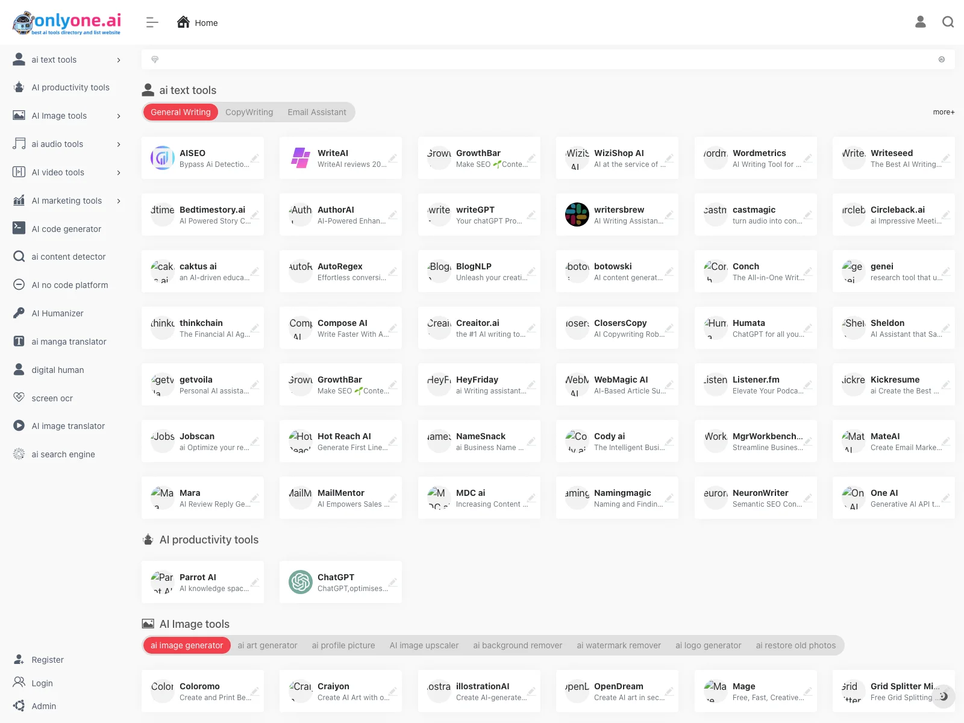Switch to the ai watermark remover tab

tap(619, 645)
